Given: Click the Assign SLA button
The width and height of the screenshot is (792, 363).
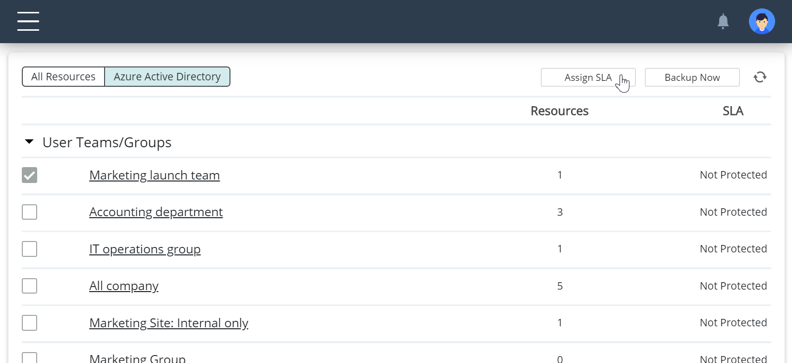Looking at the screenshot, I should tap(588, 77).
